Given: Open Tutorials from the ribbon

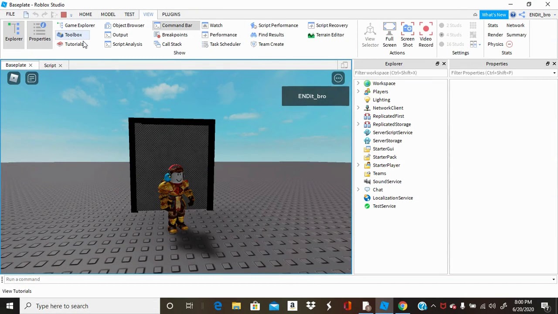Looking at the screenshot, I should 70,44.
